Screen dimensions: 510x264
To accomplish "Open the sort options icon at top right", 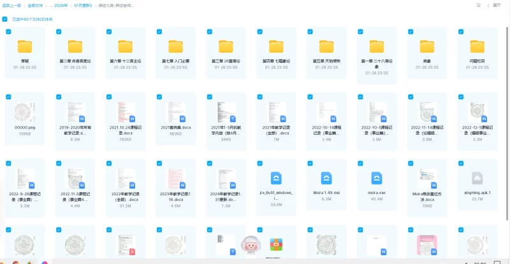I will (x=478, y=4).
